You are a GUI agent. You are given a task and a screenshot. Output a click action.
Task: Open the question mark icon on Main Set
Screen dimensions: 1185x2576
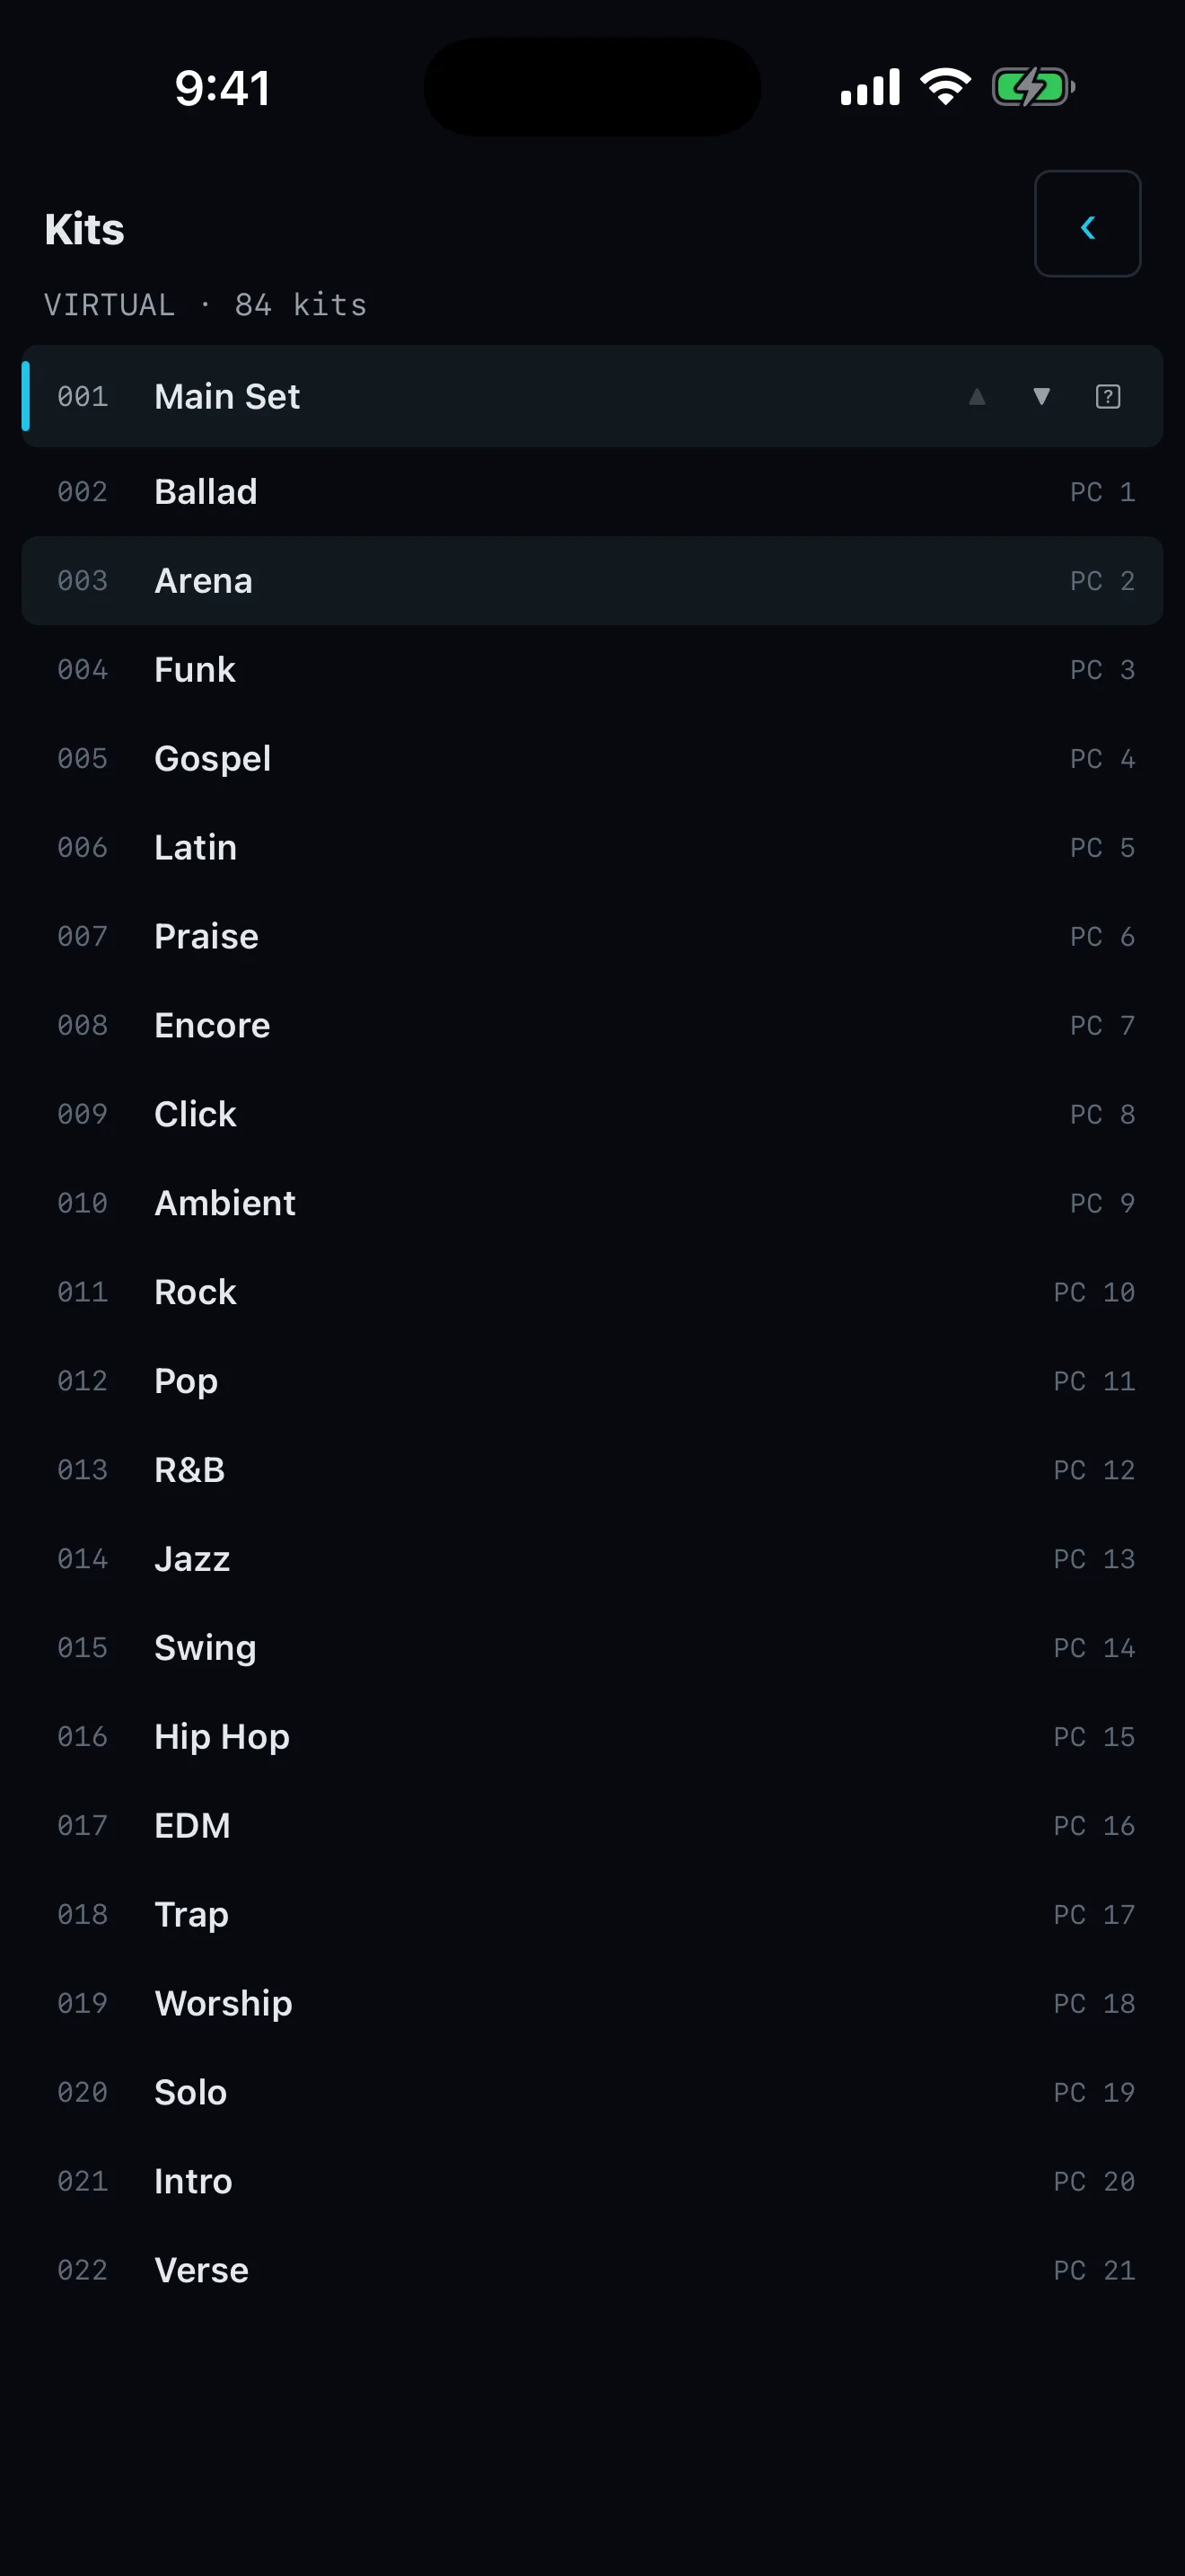pyautogui.click(x=1107, y=396)
